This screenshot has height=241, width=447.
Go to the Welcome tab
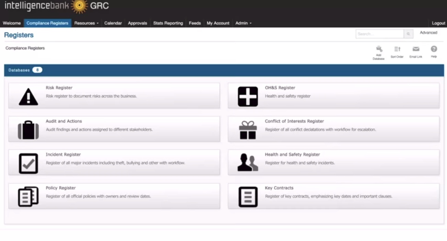click(12, 23)
